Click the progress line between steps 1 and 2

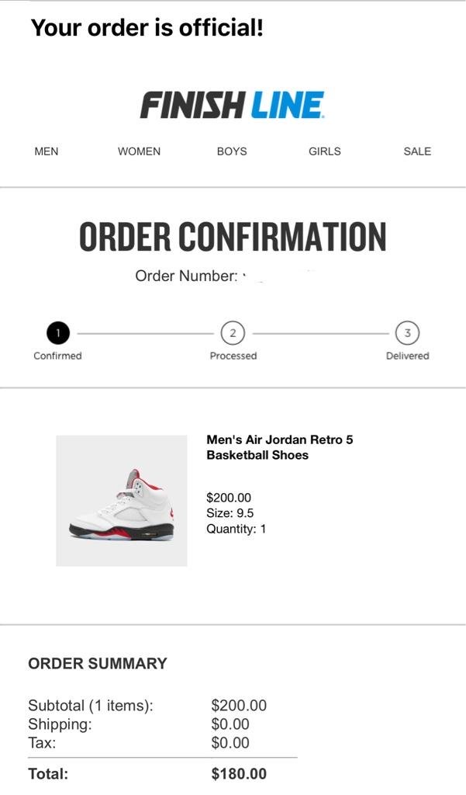point(145,333)
